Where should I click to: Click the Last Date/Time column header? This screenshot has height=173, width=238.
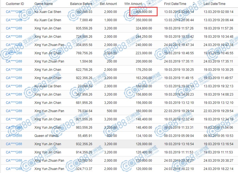coord(215,4)
